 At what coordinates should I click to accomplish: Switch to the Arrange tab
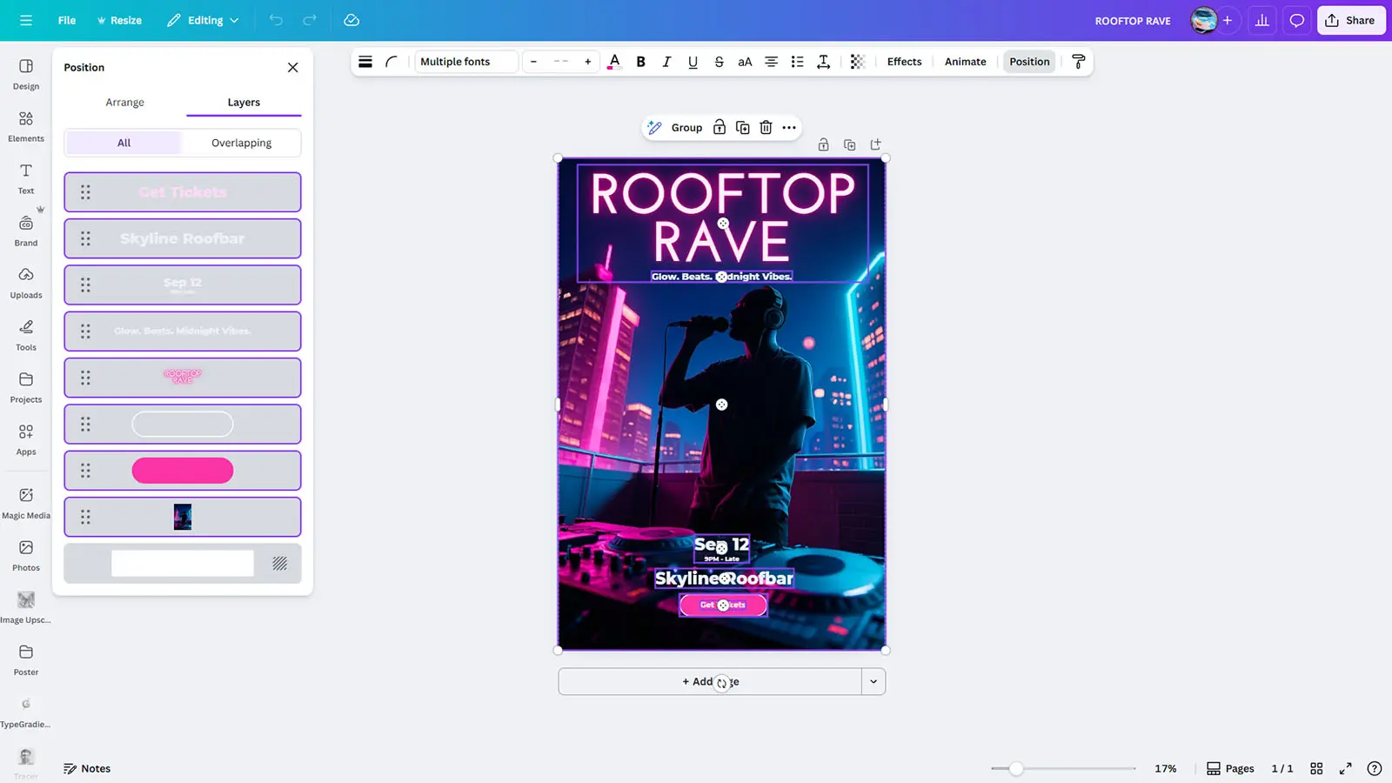click(x=124, y=103)
